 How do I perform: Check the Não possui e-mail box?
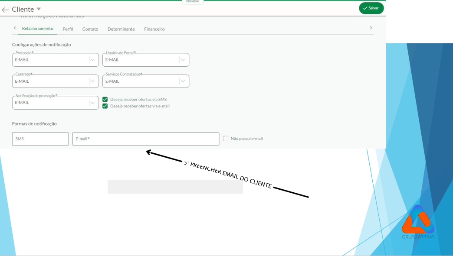click(226, 139)
